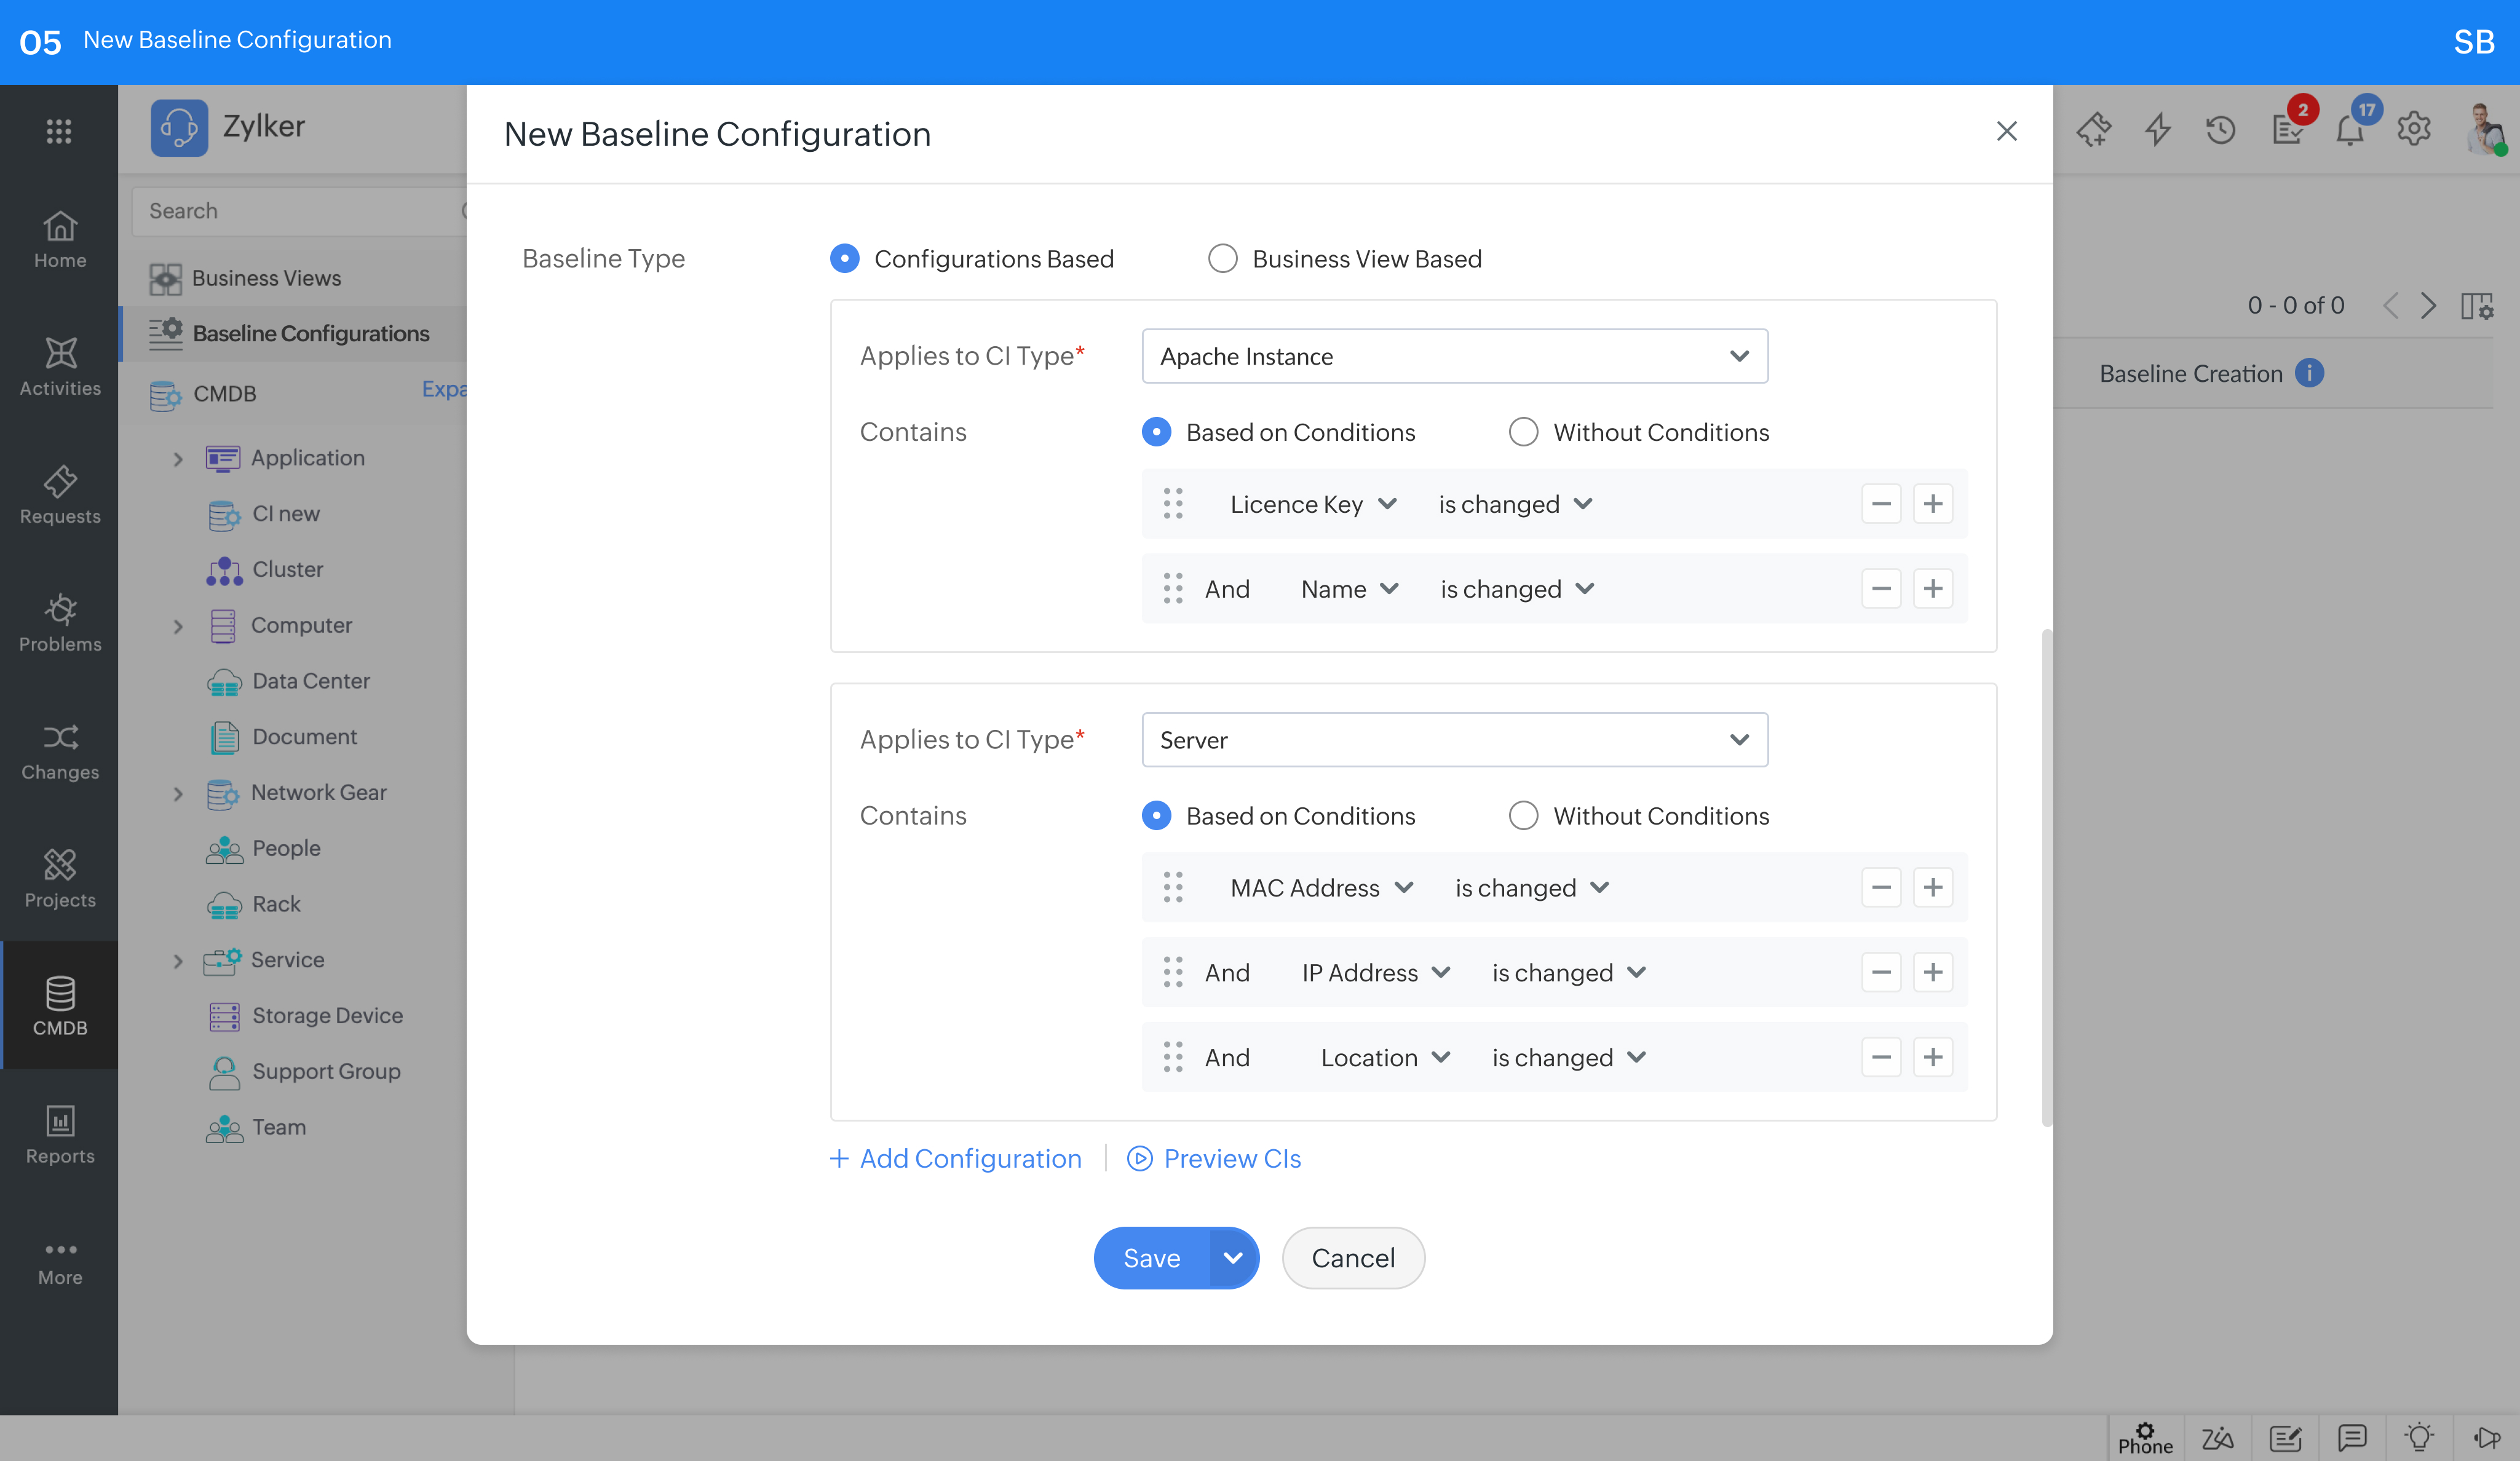This screenshot has width=2520, height=1461.
Task: Open the chat icon in bottom bar
Action: coord(2352,1438)
